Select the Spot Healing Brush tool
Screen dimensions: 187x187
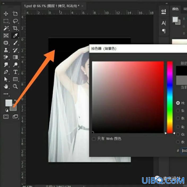click(6, 43)
